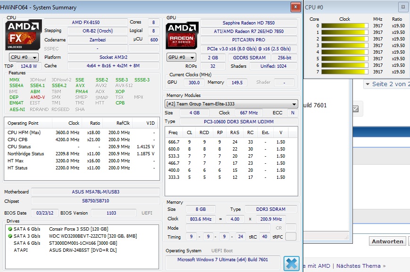
Task: Select the Sapphire Radeon HD 7850 name field
Action: [x=249, y=23]
